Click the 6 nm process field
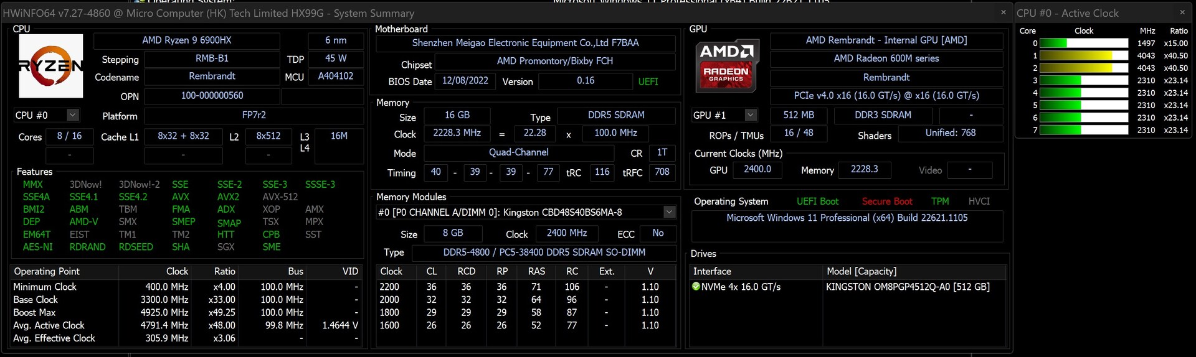The height and width of the screenshot is (357, 1196). (x=336, y=40)
